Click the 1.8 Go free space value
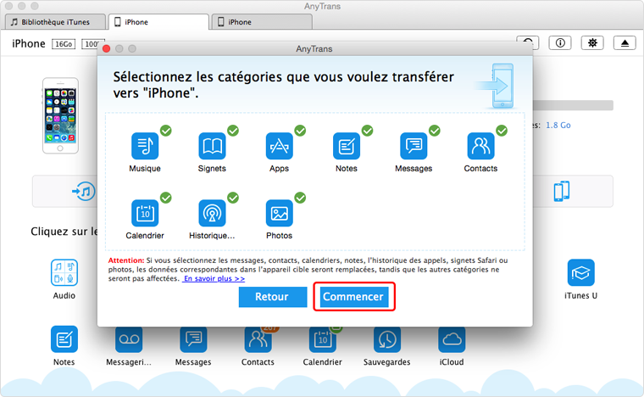Image resolution: width=644 pixels, height=397 pixels. click(x=558, y=125)
